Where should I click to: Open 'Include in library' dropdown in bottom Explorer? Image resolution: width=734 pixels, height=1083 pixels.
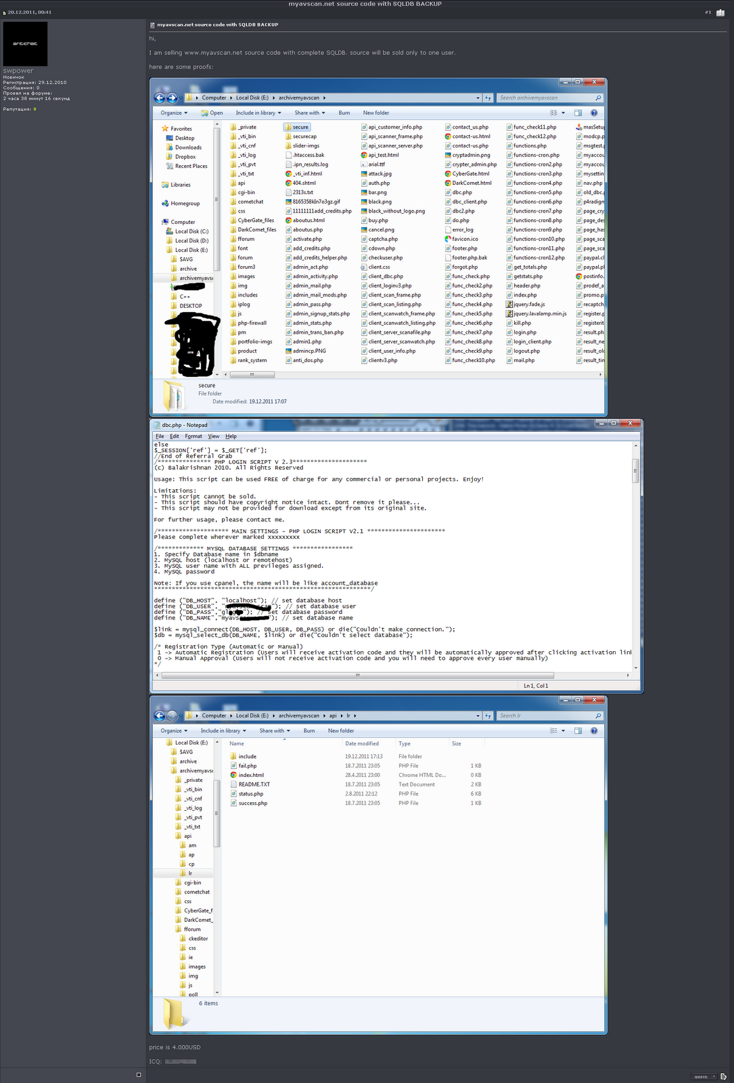223,731
